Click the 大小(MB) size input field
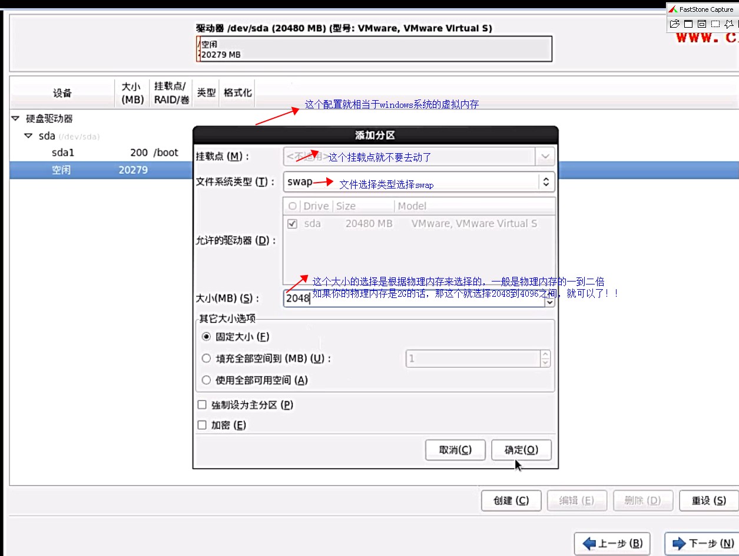739x556 pixels. [412, 298]
